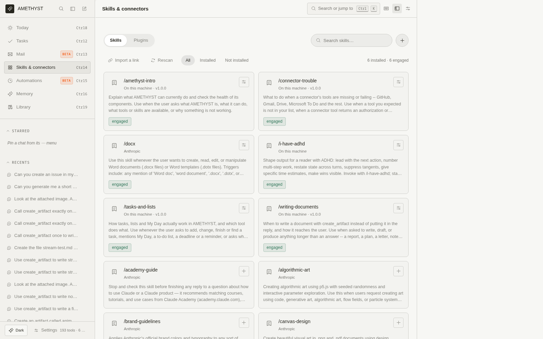Click the /canvas-design skill title
Image resolution: width=543 pixels, height=339 pixels.
(x=294, y=321)
